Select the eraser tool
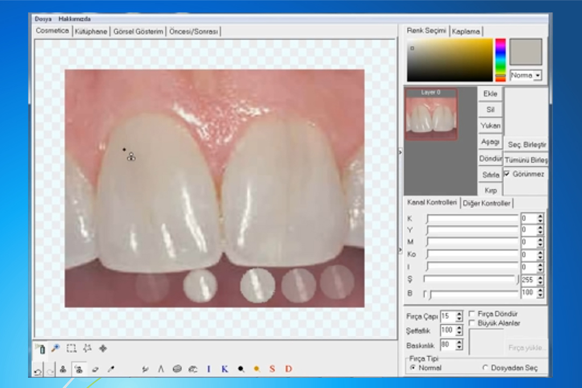The width and height of the screenshot is (582, 388). [x=95, y=370]
